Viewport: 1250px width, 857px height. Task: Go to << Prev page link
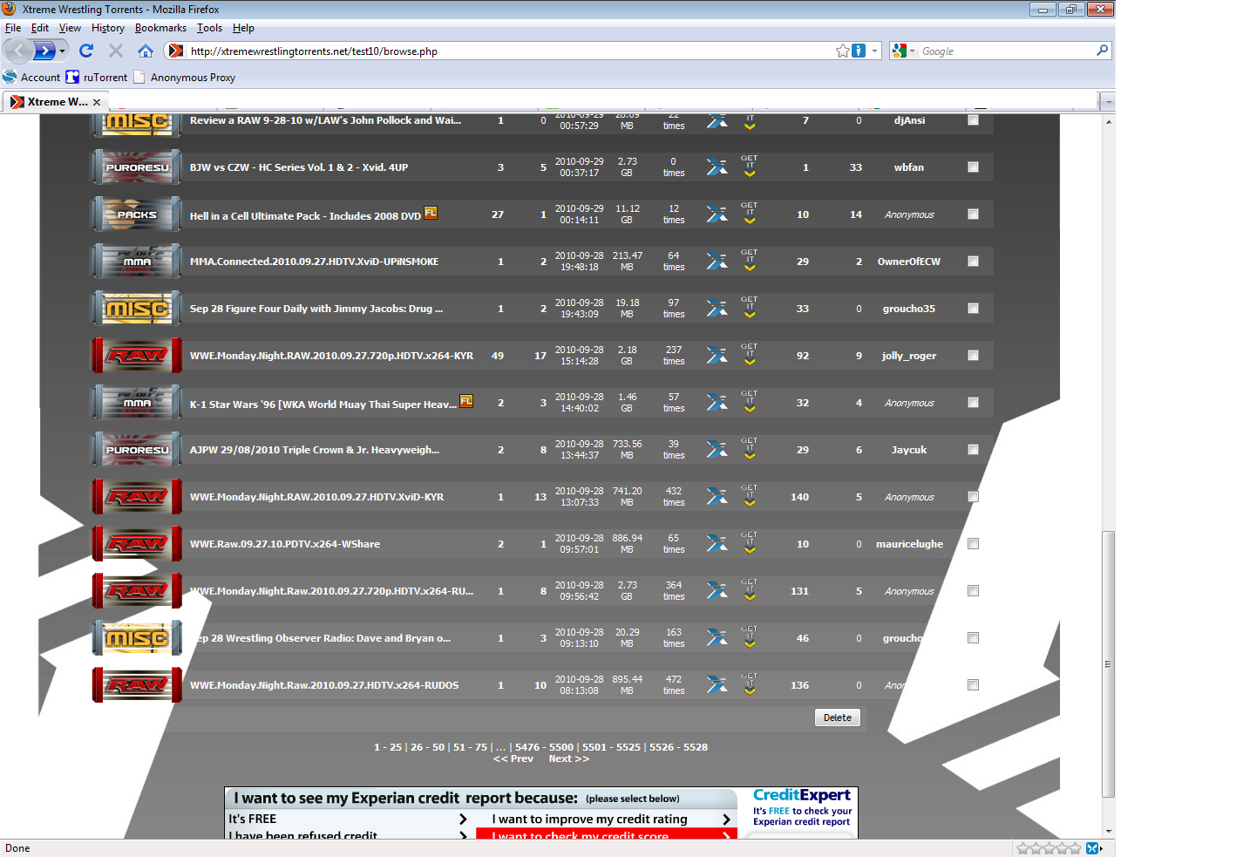tap(513, 758)
